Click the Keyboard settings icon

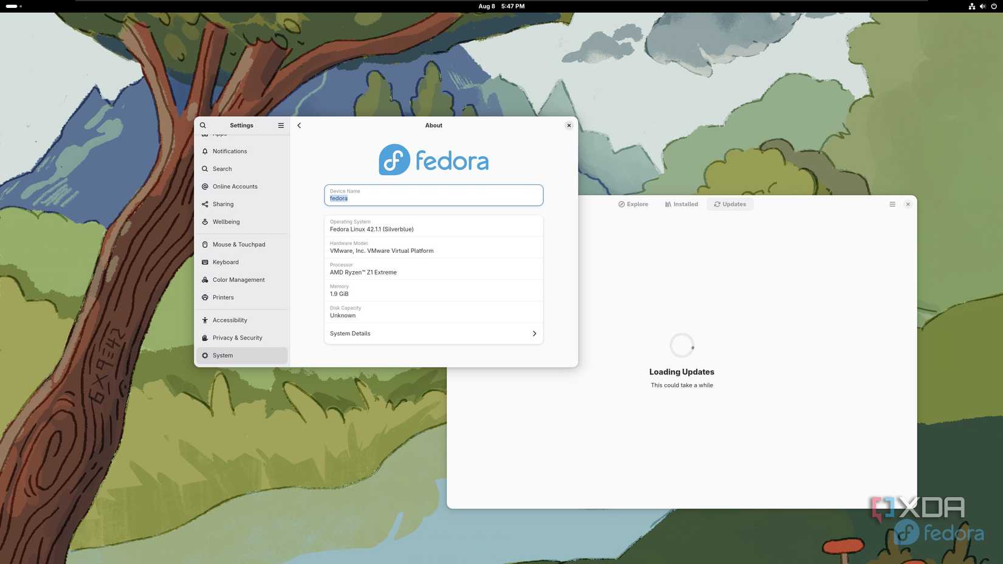click(205, 261)
